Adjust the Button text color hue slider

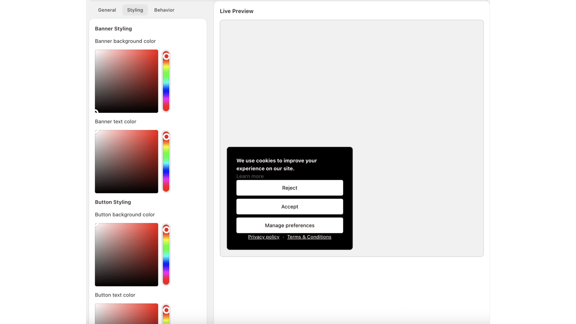click(x=166, y=314)
